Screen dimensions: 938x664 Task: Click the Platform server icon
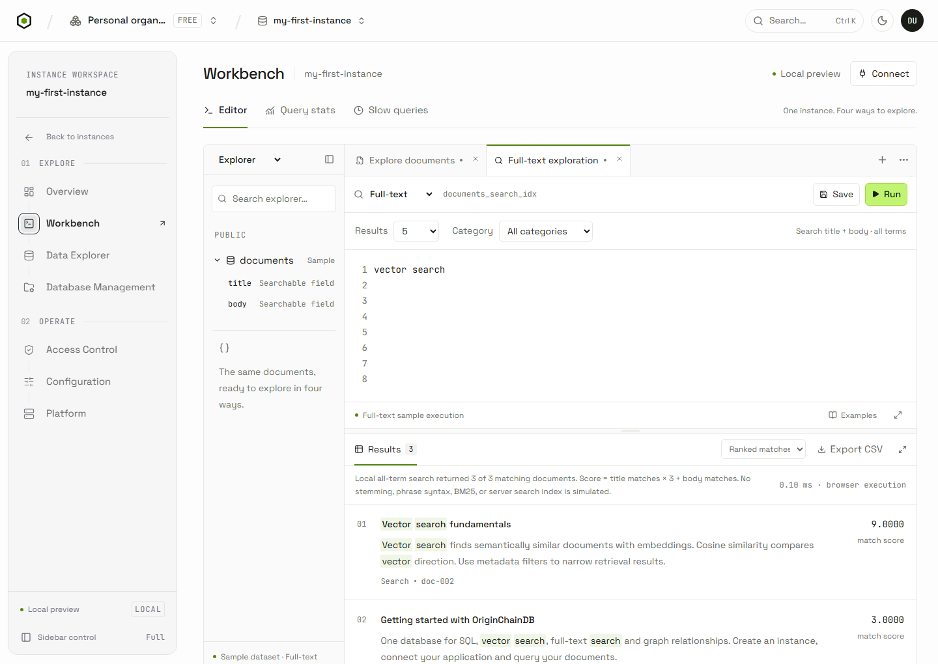(x=29, y=413)
